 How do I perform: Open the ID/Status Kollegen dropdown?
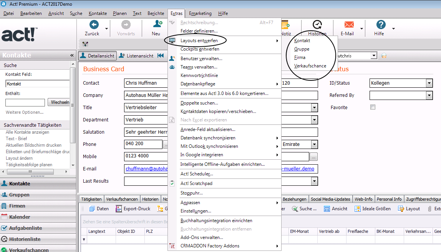429,83
